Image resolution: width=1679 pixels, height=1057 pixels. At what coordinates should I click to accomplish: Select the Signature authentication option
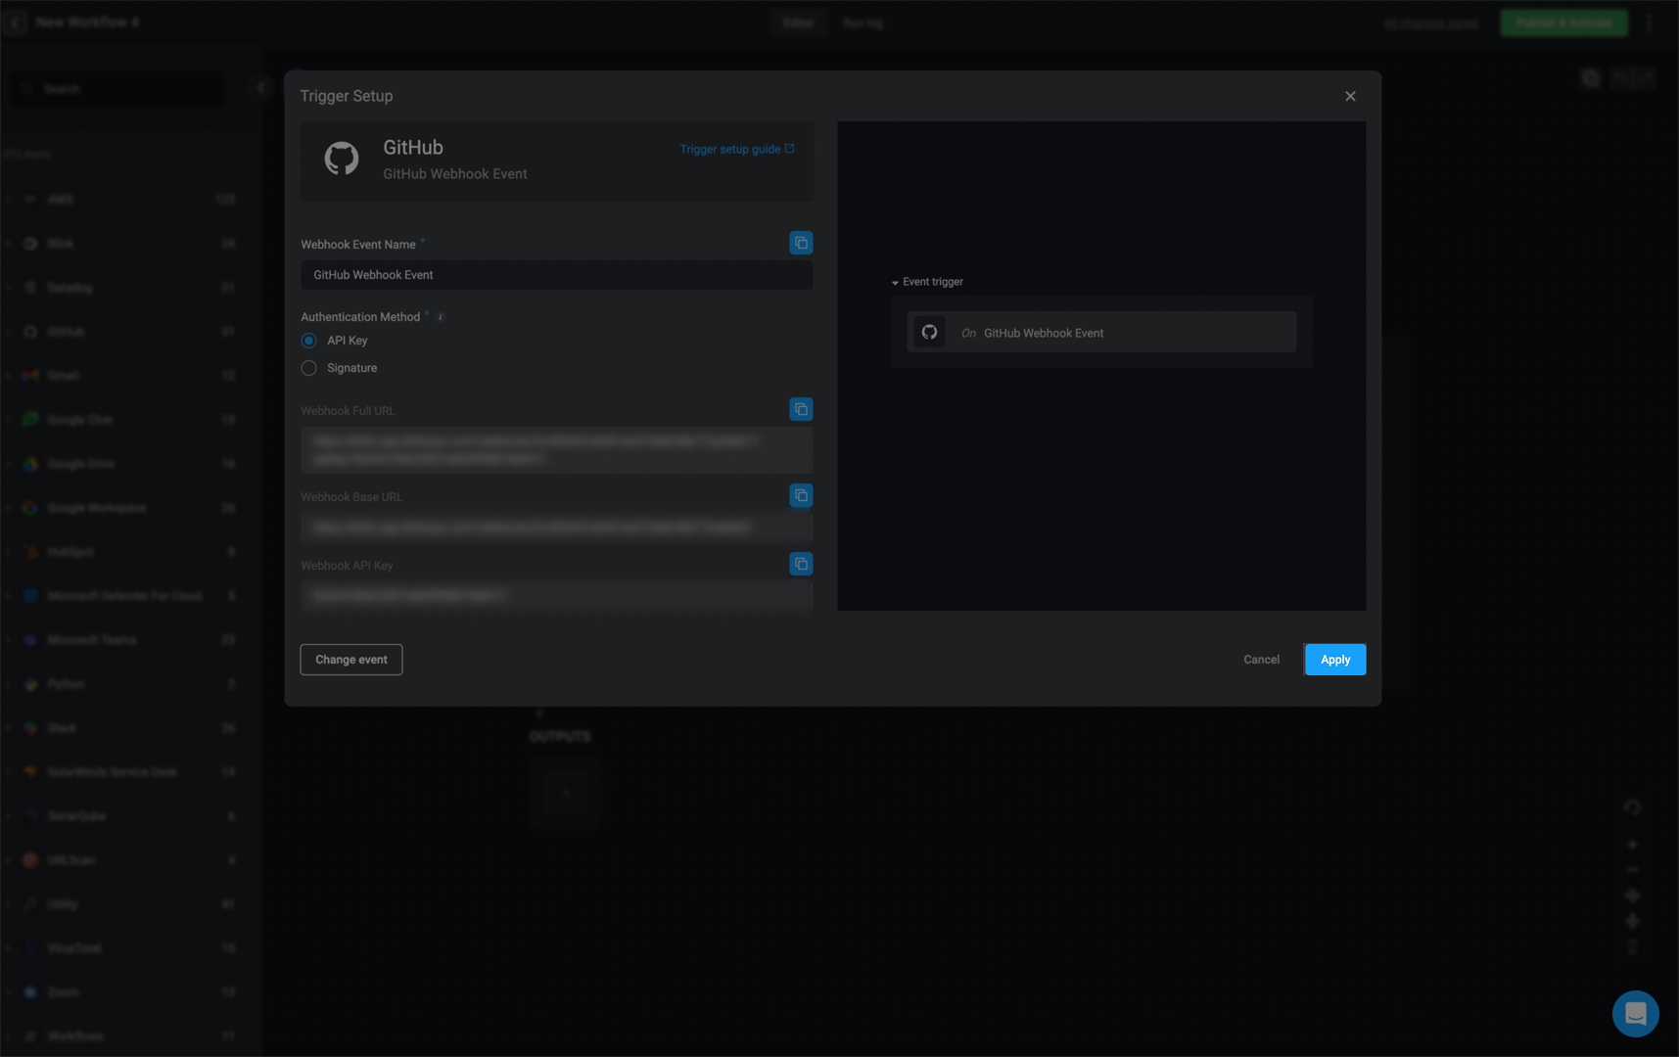pyautogui.click(x=309, y=368)
